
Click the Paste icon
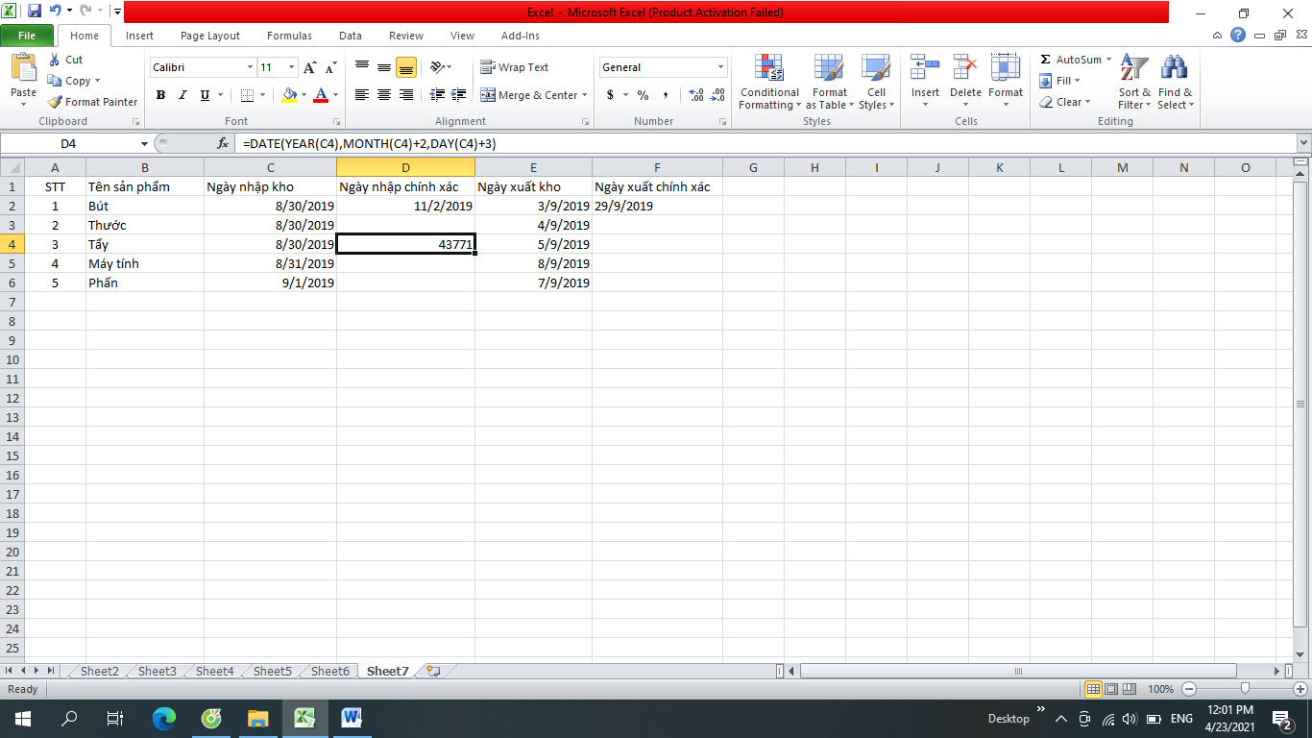[23, 68]
